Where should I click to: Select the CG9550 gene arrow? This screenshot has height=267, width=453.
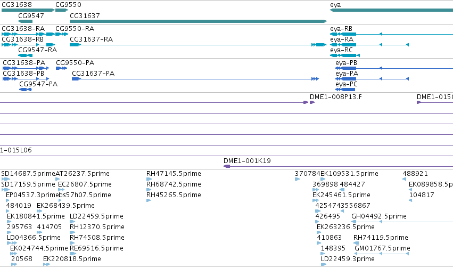tap(62, 10)
